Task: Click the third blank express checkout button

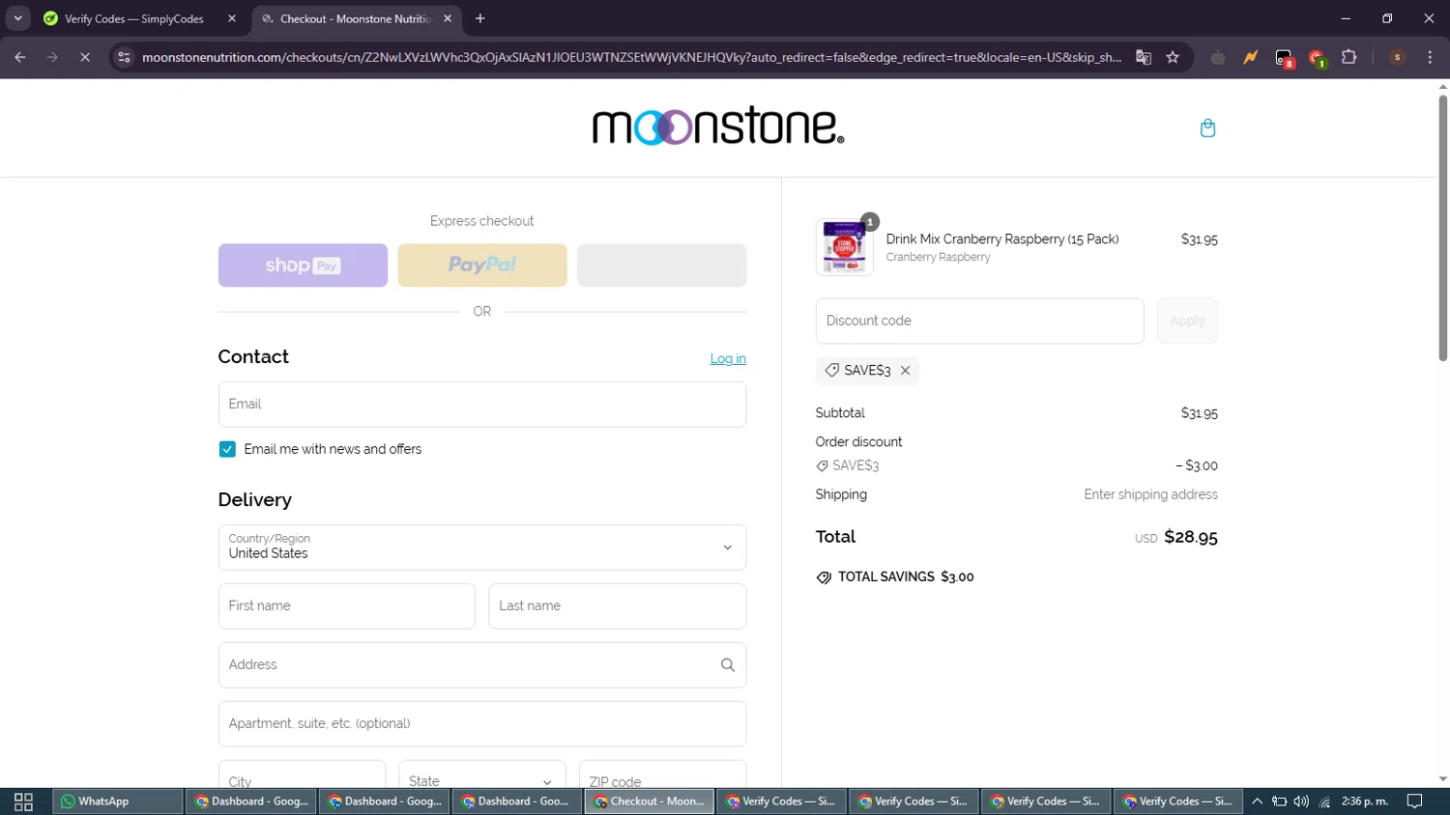Action: 662,266
